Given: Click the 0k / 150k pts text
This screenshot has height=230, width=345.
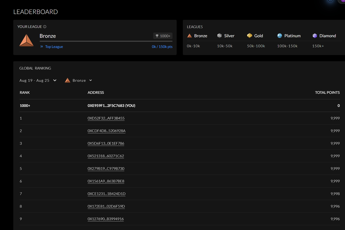Looking at the screenshot, I should (x=162, y=47).
